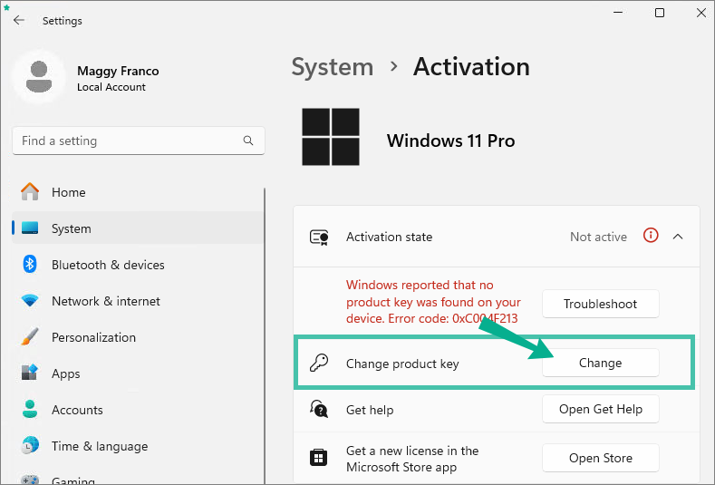Screen dimensions: 715x485
Task: Click the Accounts person icon
Action: tap(30, 409)
